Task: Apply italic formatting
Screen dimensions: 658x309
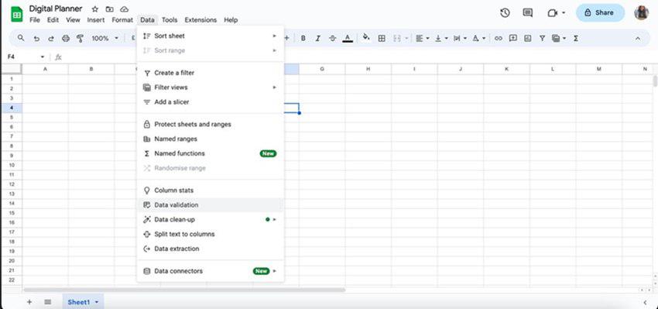Action: (317, 38)
